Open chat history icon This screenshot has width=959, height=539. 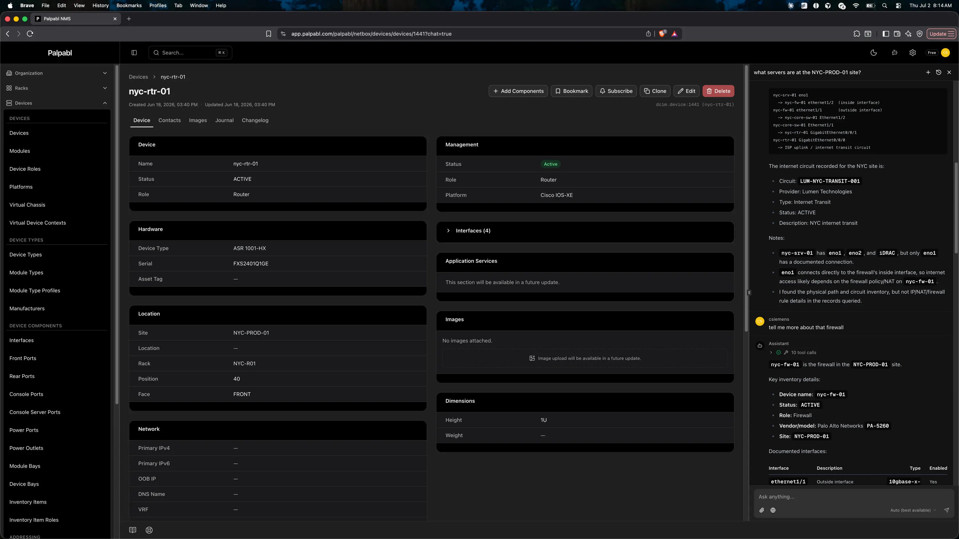point(939,72)
